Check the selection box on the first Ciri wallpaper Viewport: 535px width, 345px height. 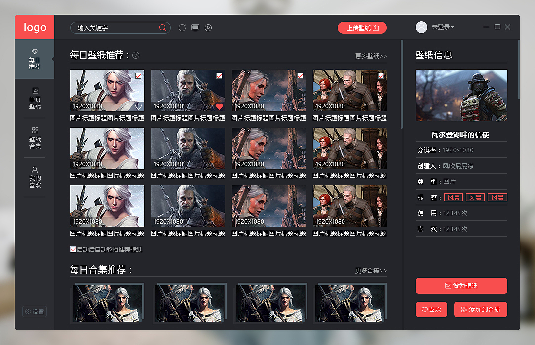(138, 76)
